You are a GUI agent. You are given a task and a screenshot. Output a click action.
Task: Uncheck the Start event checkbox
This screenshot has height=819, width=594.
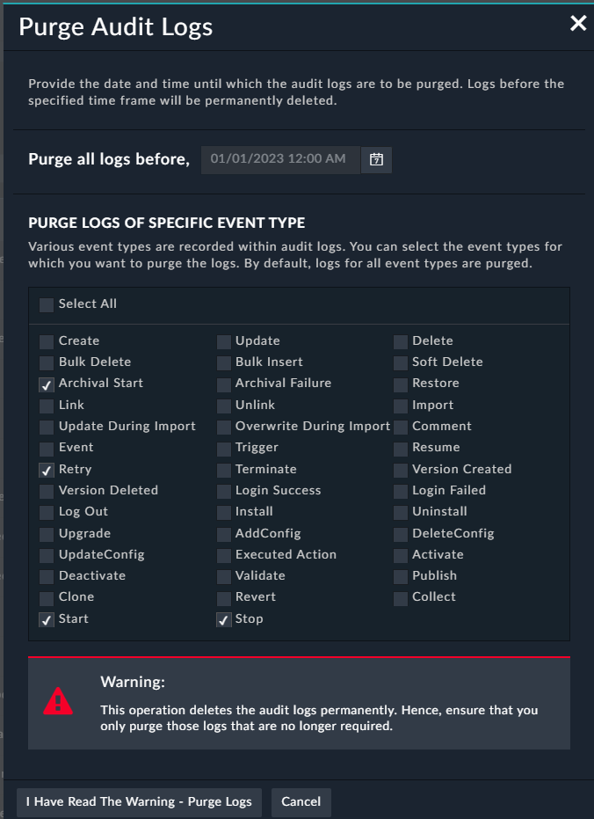tap(46, 619)
